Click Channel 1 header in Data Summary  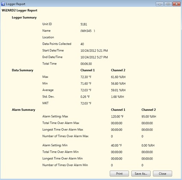pyautogui.click(x=87, y=70)
